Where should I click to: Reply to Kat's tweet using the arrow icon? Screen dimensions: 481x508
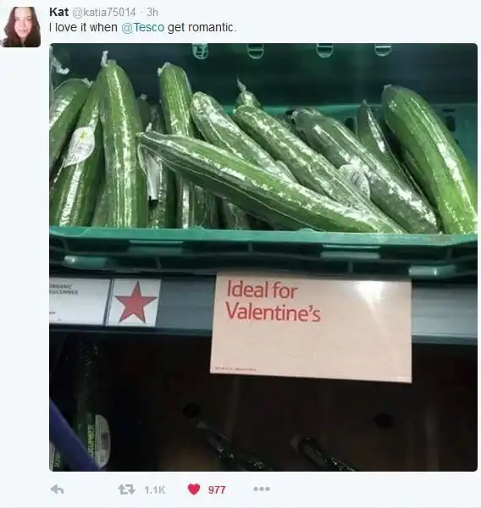[57, 489]
